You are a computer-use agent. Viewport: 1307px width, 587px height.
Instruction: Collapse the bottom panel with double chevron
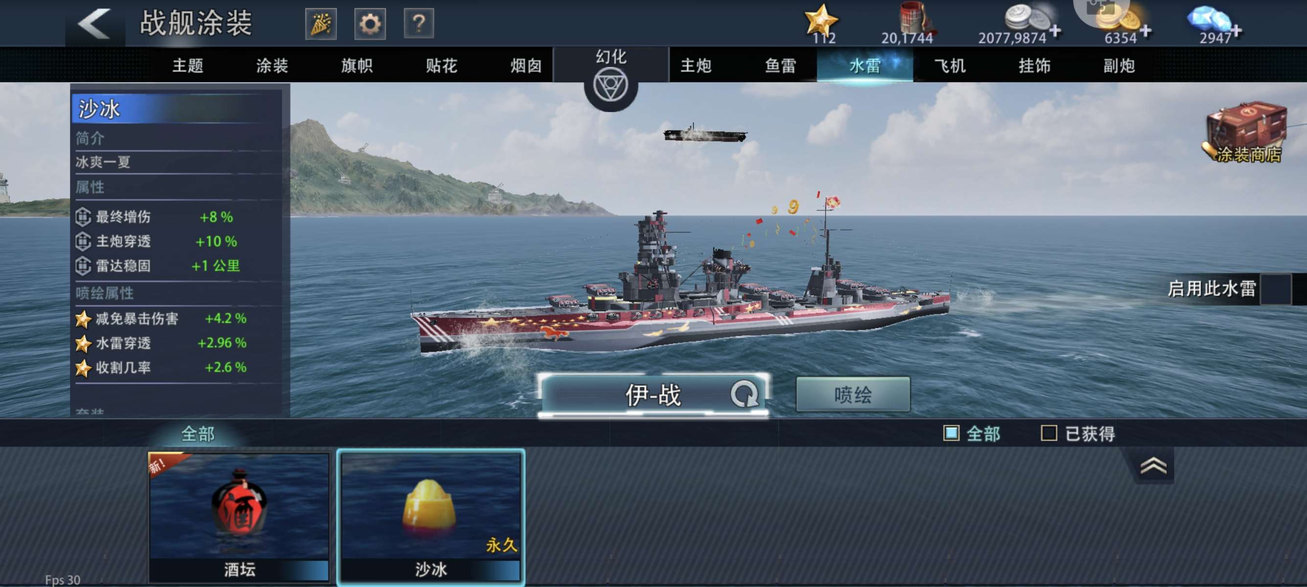pos(1153,466)
